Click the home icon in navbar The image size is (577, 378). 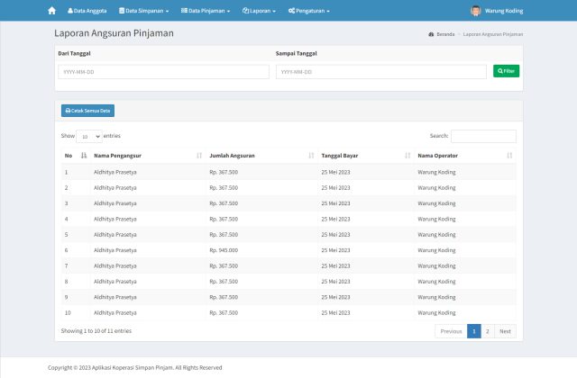coord(51,11)
